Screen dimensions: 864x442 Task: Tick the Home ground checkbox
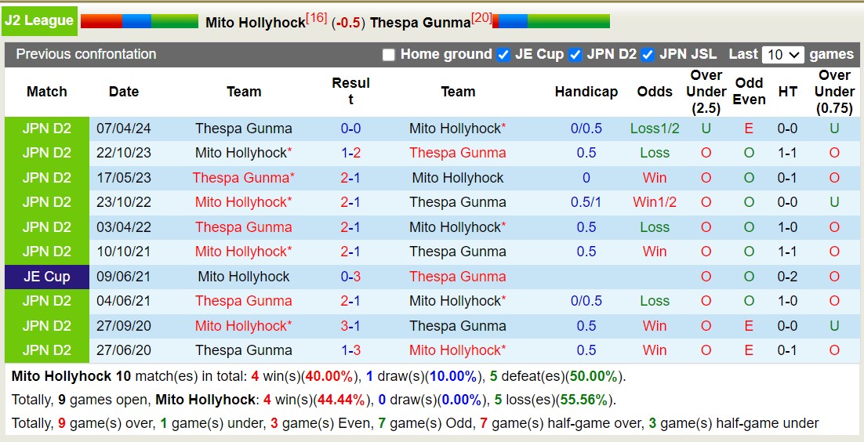coord(388,55)
